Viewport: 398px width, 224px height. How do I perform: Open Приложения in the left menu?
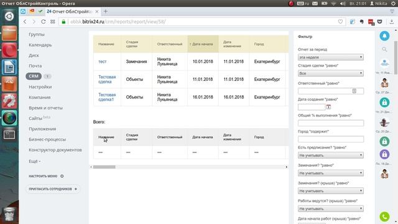(42, 129)
